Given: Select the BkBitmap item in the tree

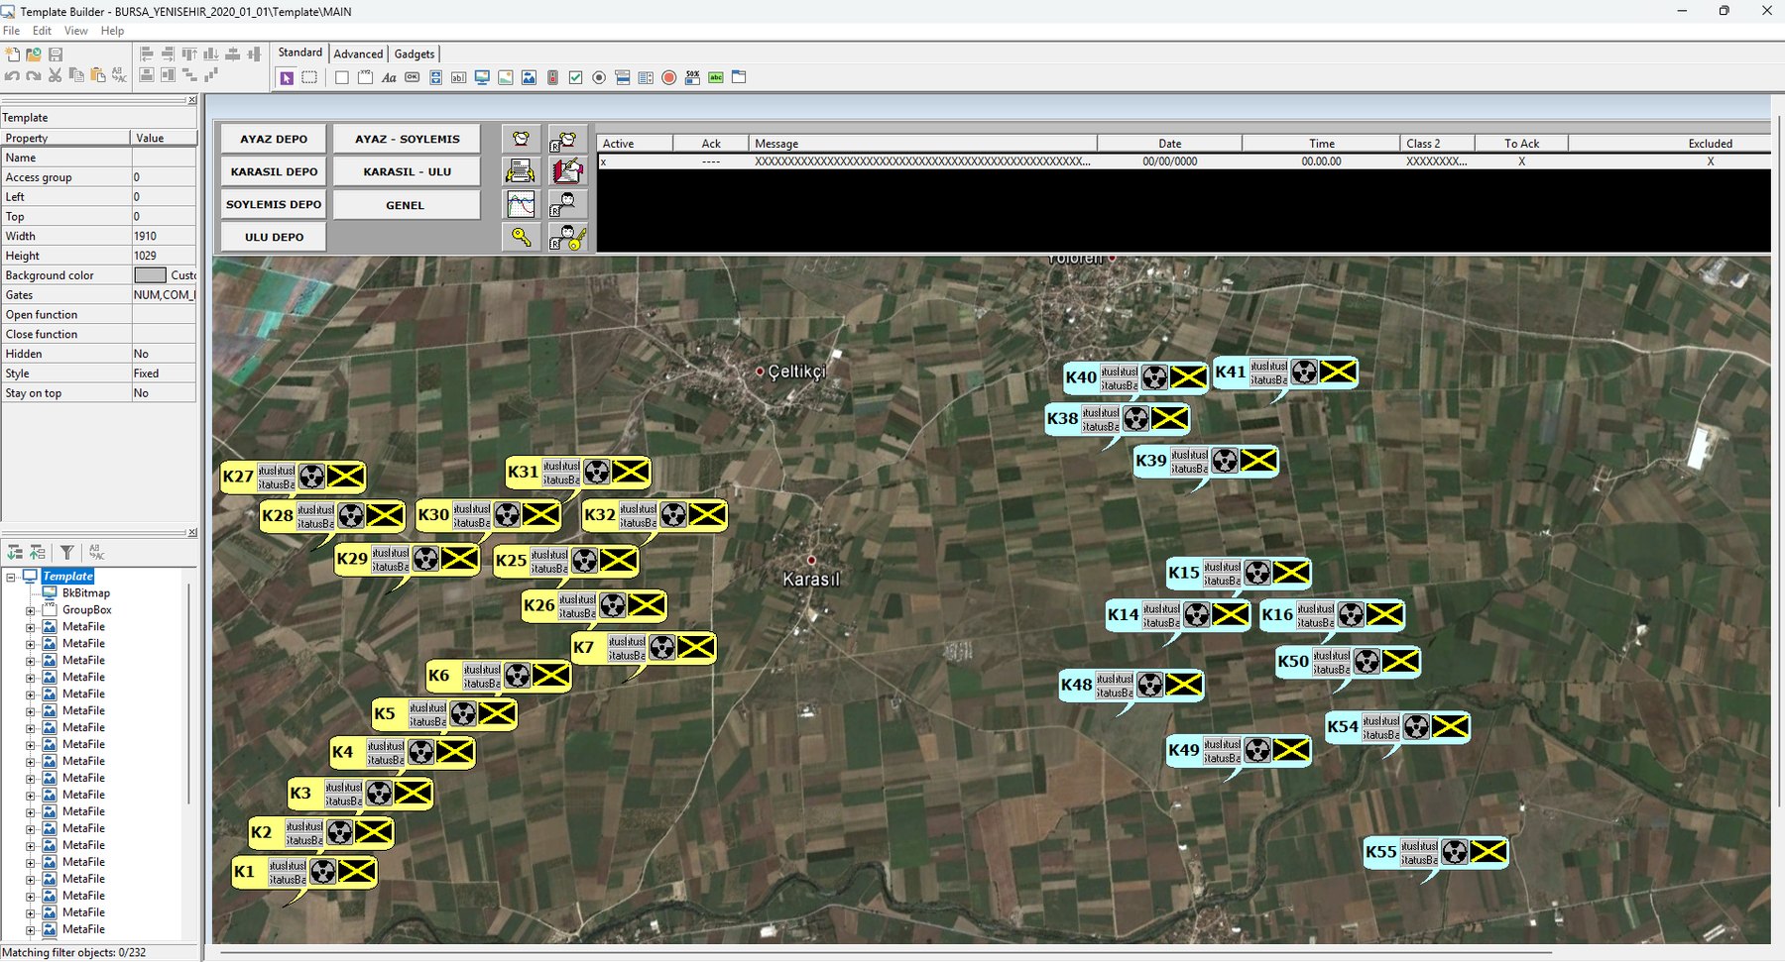Looking at the screenshot, I should pos(85,593).
